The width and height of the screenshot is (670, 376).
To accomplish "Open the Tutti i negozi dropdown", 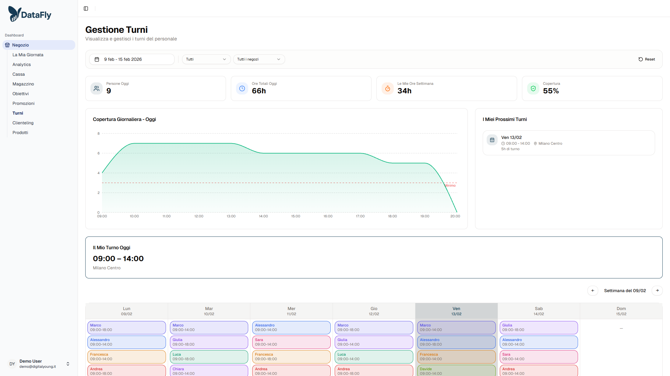I will [259, 59].
